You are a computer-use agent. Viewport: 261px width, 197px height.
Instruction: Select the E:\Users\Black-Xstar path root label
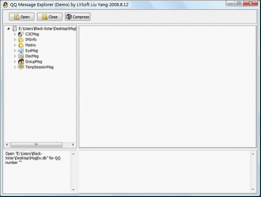[x=48, y=29]
